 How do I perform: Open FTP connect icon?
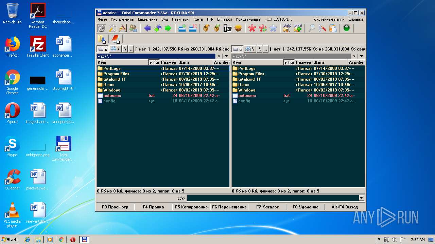287,28
